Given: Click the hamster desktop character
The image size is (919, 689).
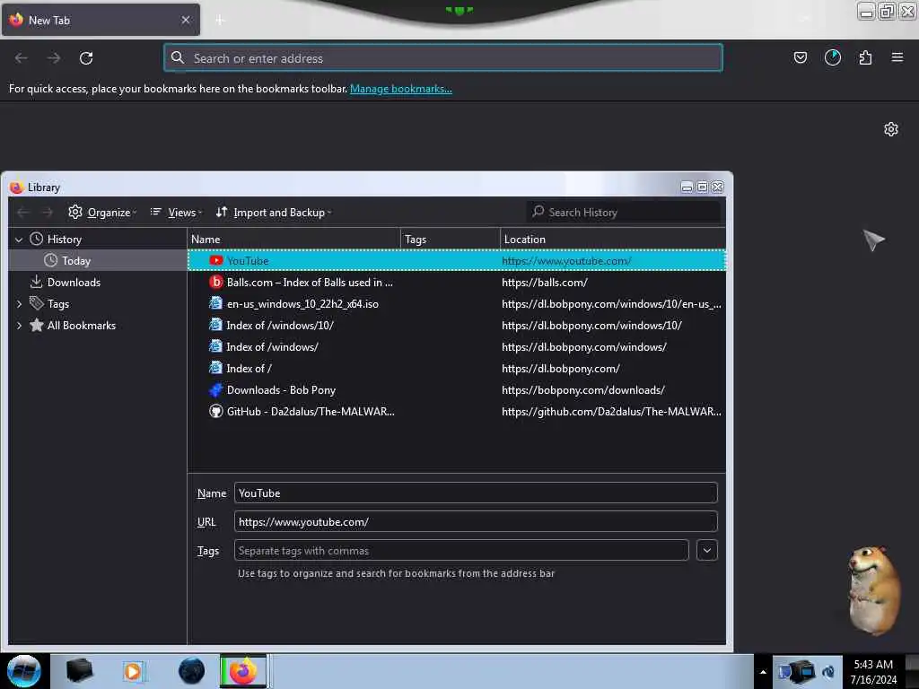Looking at the screenshot, I should 873,590.
